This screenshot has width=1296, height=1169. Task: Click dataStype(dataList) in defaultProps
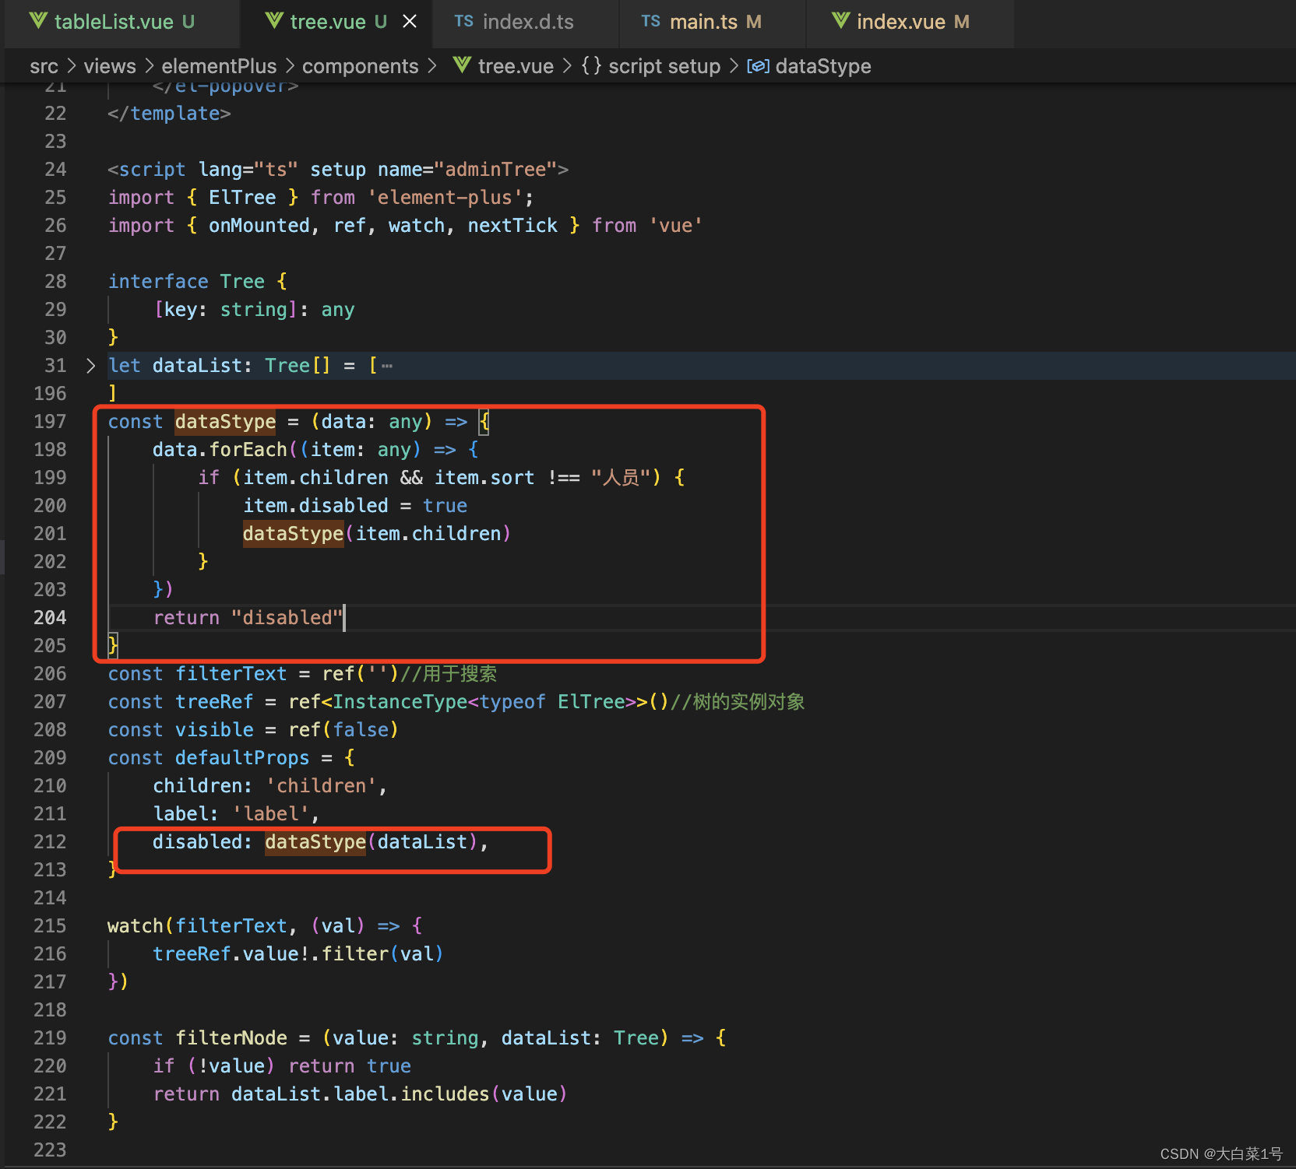coord(371,842)
